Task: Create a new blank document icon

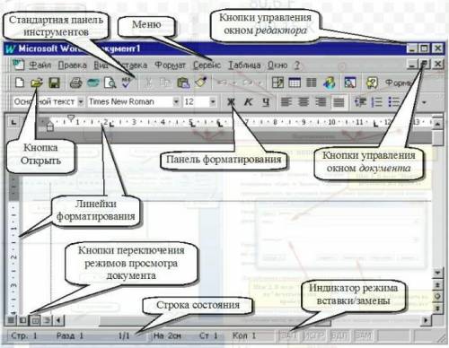Action: click(x=20, y=83)
